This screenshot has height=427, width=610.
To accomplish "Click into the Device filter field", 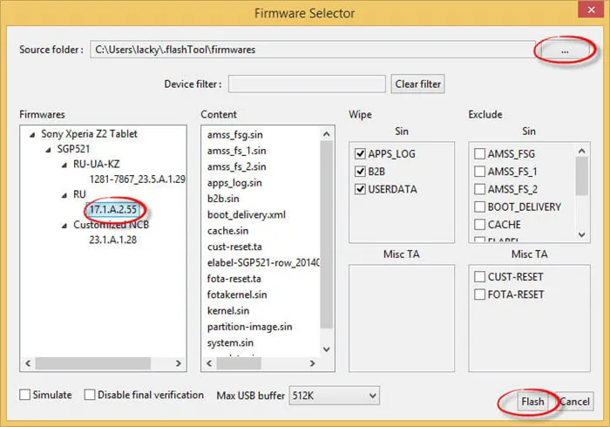I will [x=307, y=84].
